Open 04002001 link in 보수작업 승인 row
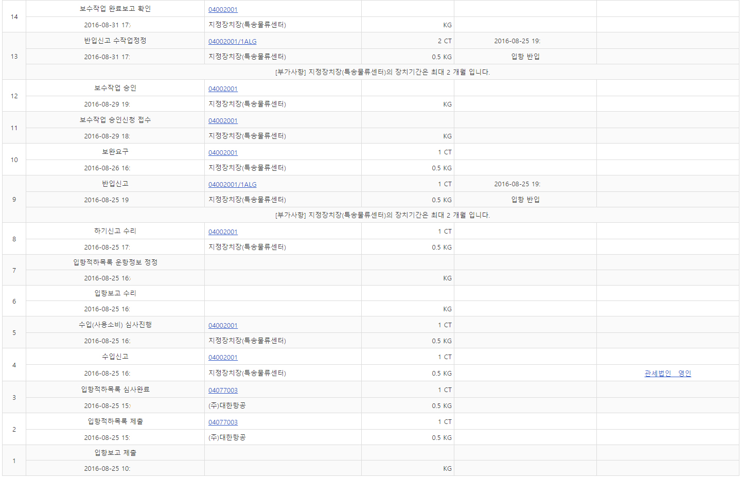 coord(223,89)
